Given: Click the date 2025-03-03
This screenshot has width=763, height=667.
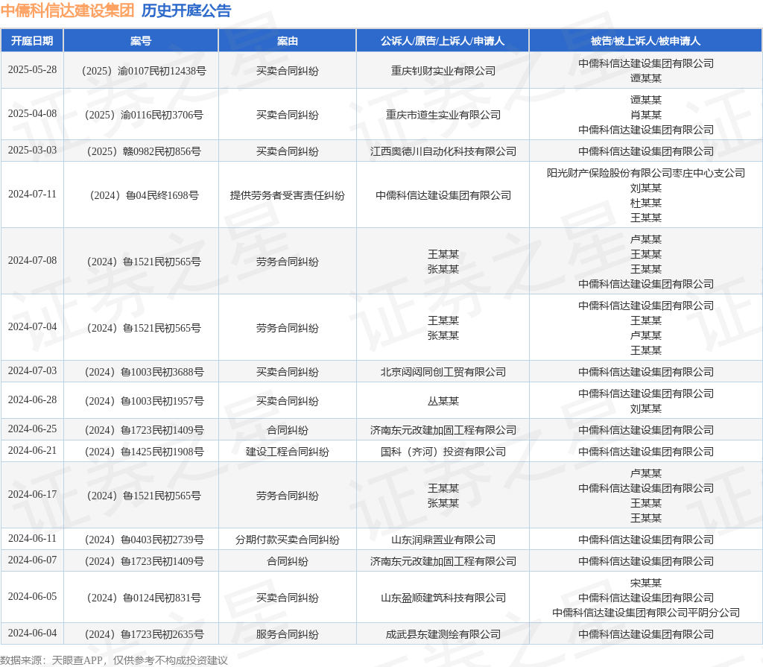Looking at the screenshot, I should (32, 150).
